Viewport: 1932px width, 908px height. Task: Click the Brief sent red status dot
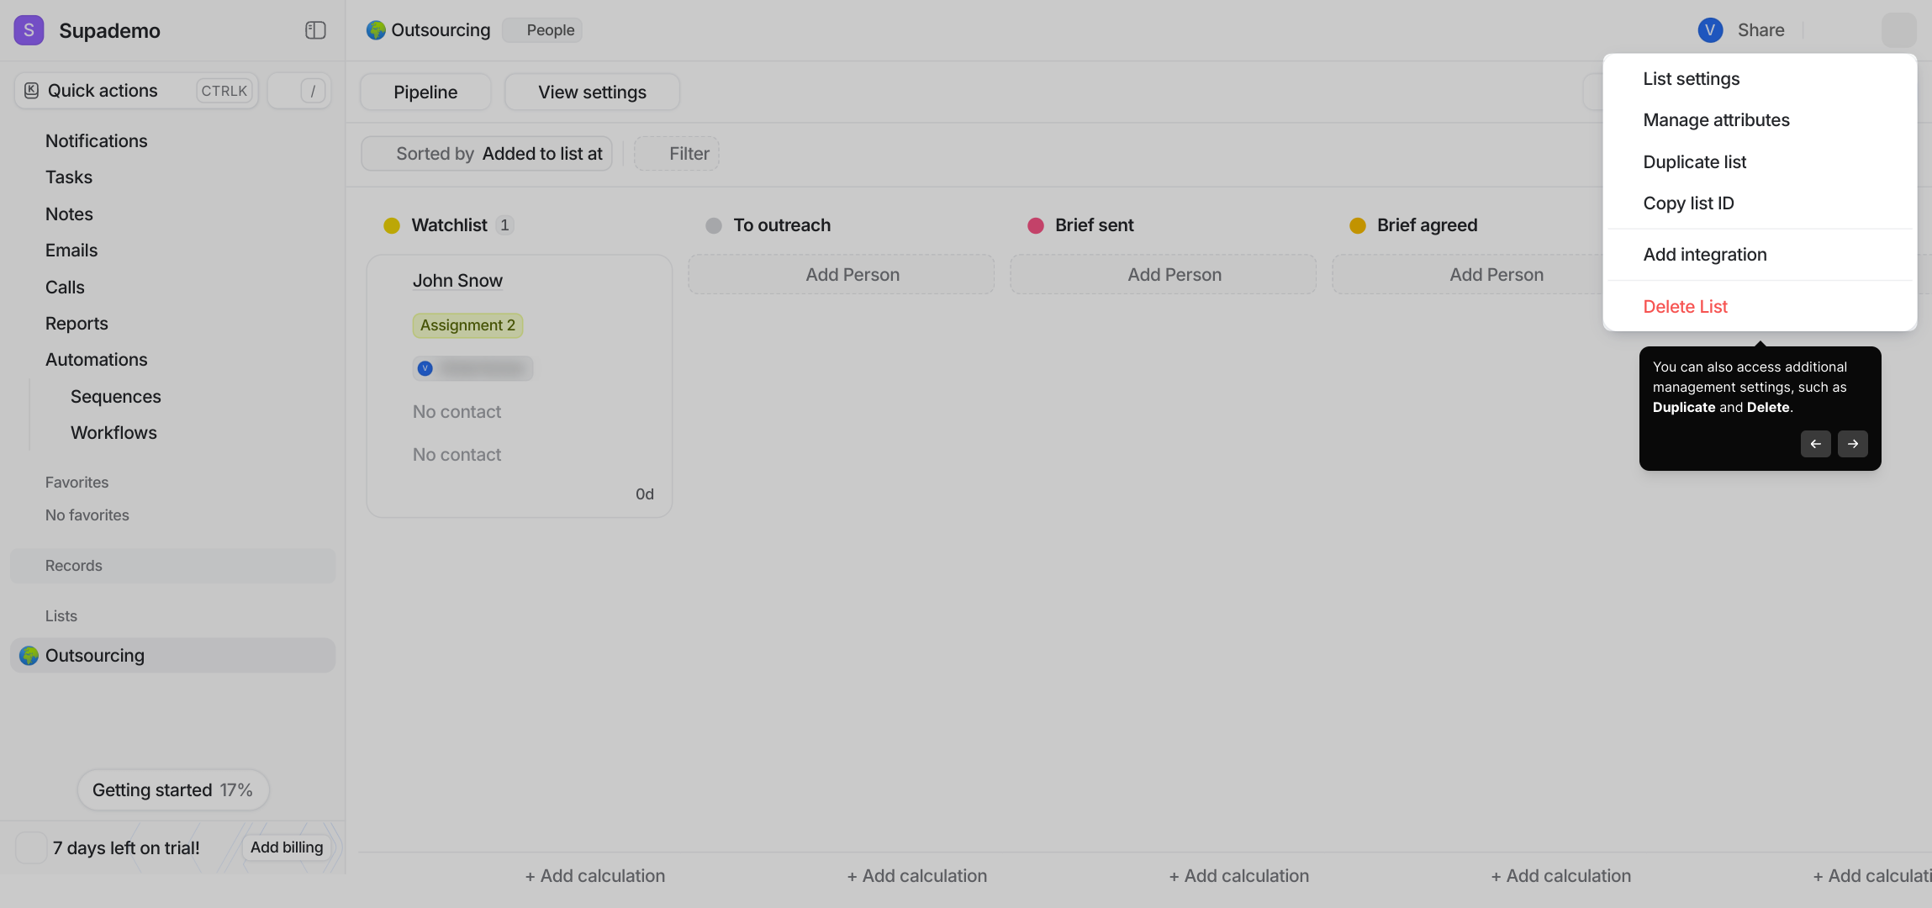[x=1036, y=225]
